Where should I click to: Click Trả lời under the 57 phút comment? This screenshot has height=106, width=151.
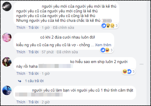coord(33,52)
